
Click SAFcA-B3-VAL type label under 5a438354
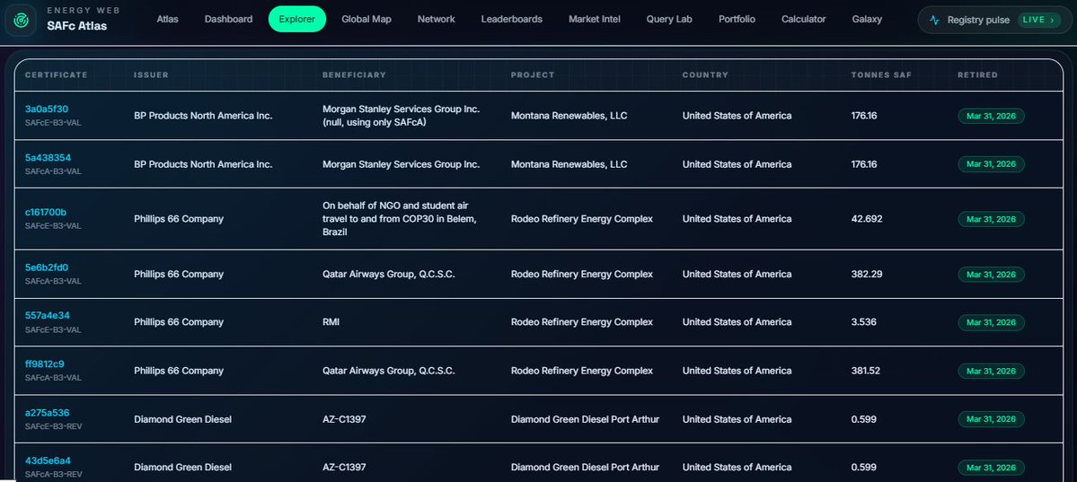pos(54,171)
